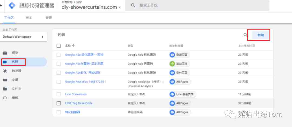
Task: Check the Google Ads 再营销 滚动深度 row
Action: (59, 64)
